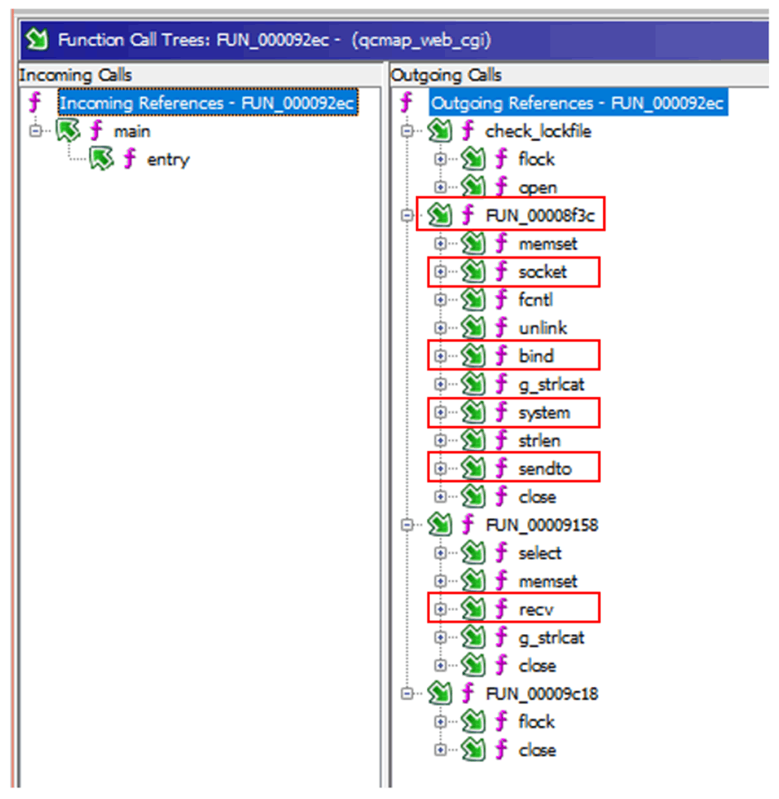Click the function icon beside Outgoing References
The height and width of the screenshot is (799, 779).
coord(406,103)
